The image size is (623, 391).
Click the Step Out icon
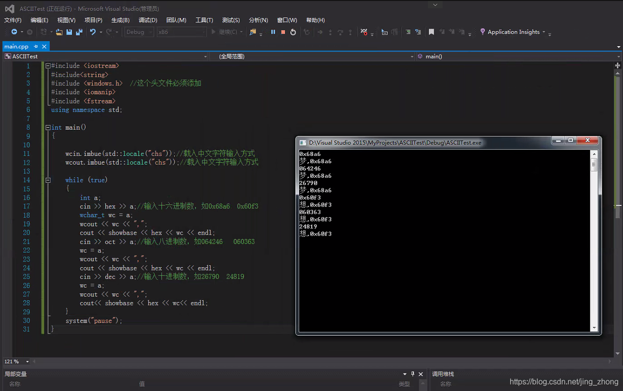[x=350, y=32]
